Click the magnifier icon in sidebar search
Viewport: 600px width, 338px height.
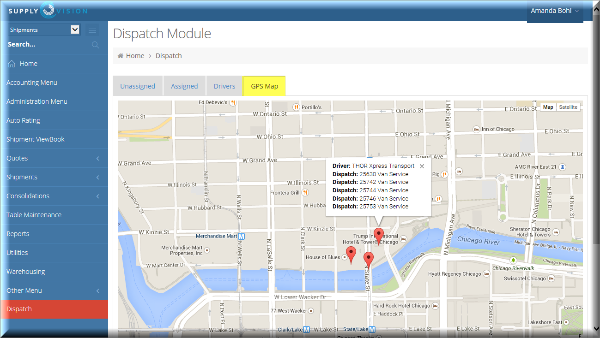[96, 45]
